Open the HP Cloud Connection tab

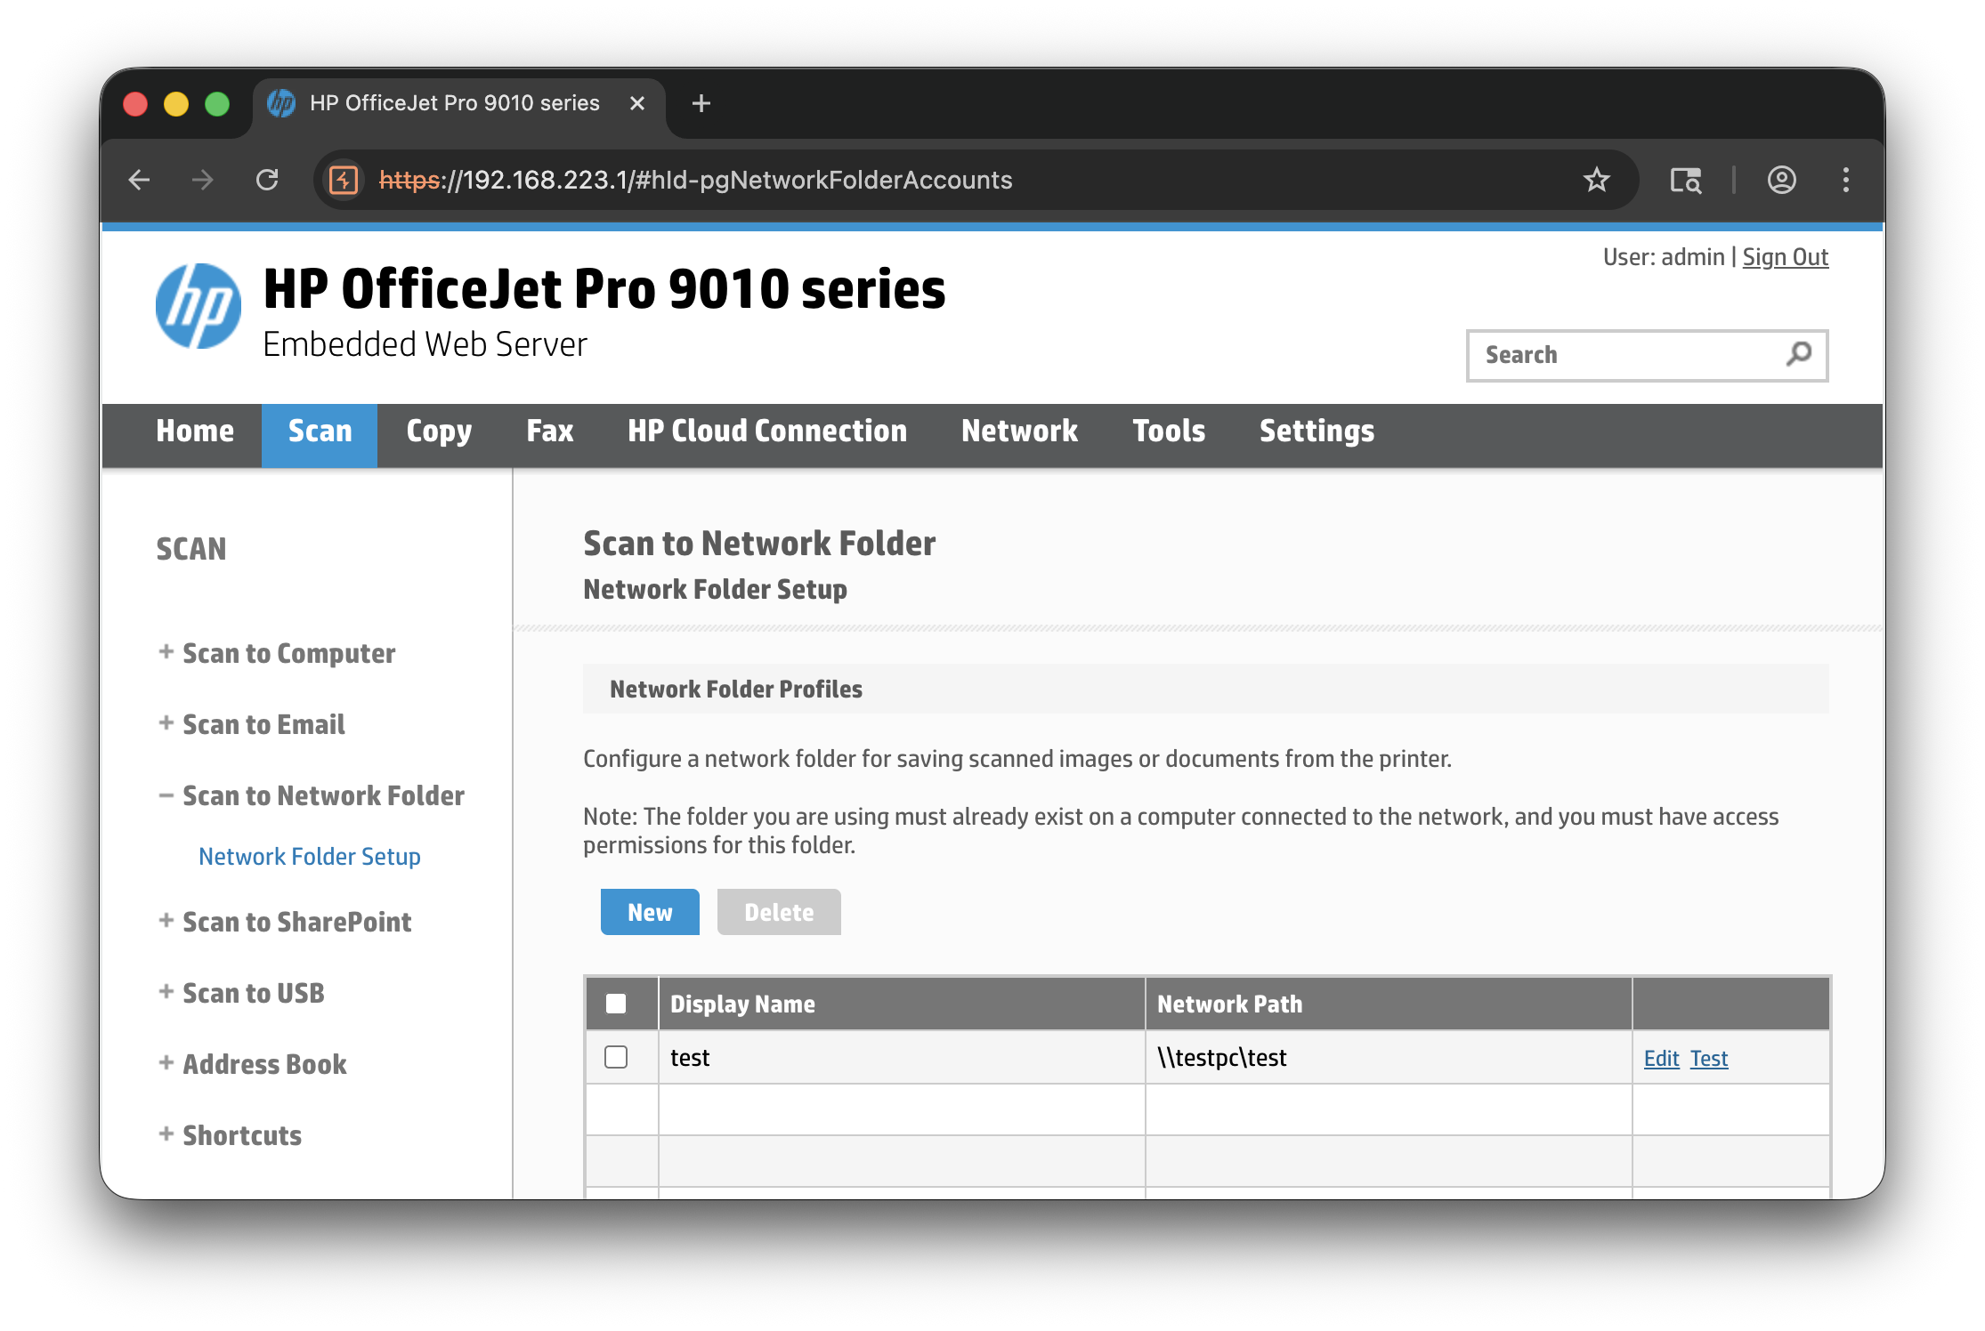[x=767, y=432]
